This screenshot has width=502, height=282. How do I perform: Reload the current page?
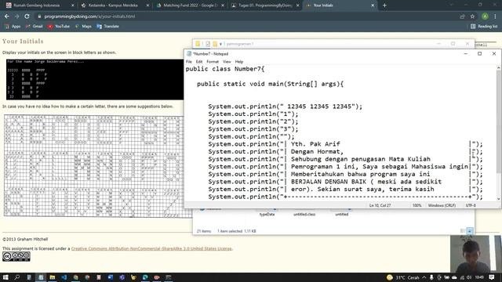(27, 16)
